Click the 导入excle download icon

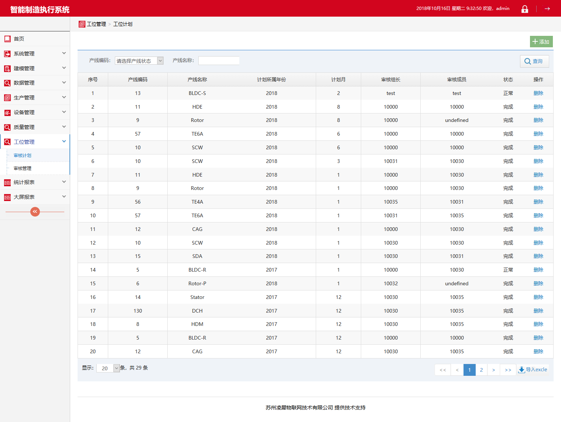[521, 370]
